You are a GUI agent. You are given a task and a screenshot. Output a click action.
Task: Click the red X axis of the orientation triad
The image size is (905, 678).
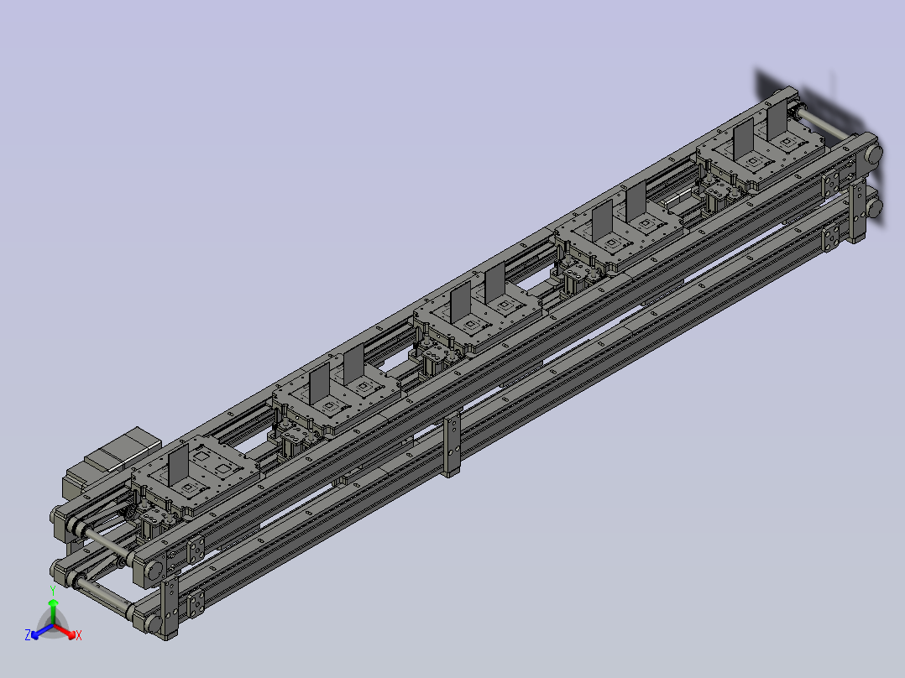point(66,632)
